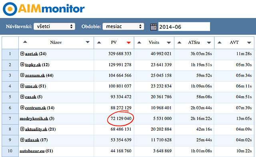Click the ATSru column header label
Screen dimensions: 256x157
194,42
